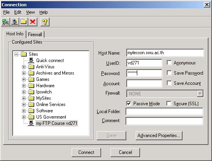Click the Connect button
Screen dimensions: 212x161
click(86, 152)
